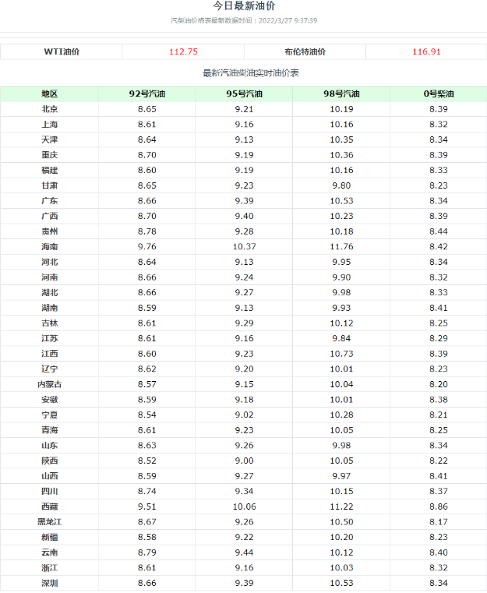Click the 今日最新油价 page title
The image size is (487, 593).
244,6
